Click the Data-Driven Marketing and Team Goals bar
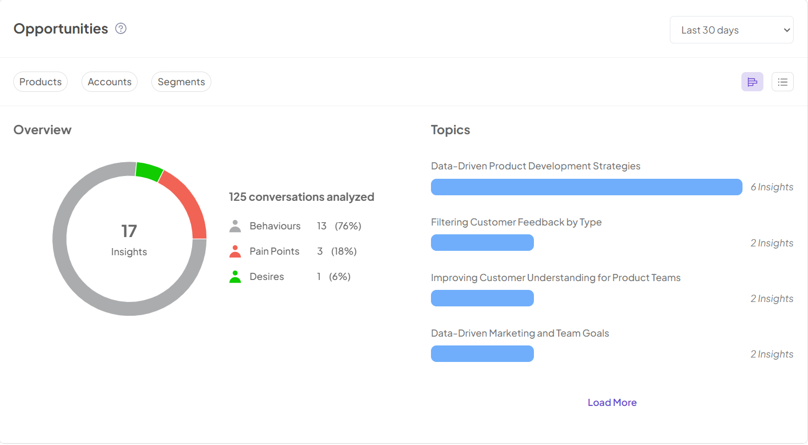This screenshot has width=808, height=445. [482, 354]
